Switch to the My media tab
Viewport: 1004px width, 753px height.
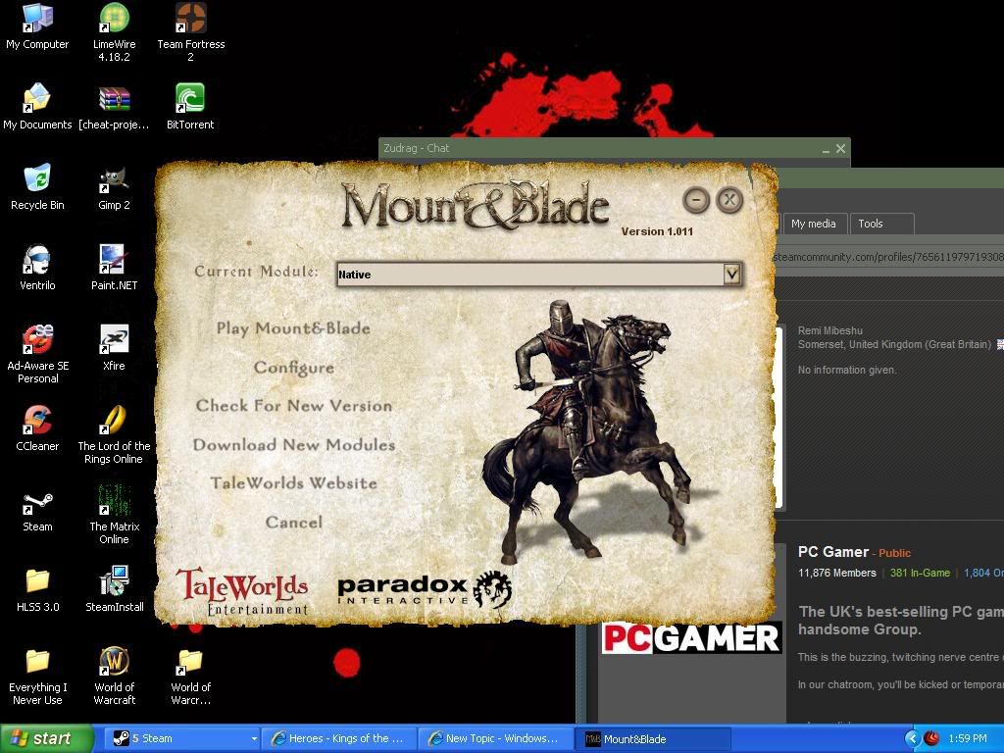coord(813,224)
